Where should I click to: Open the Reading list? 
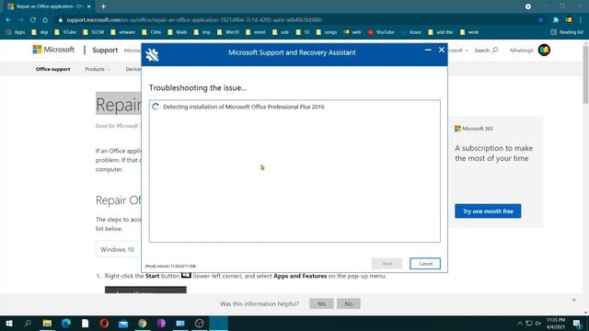tap(567, 32)
